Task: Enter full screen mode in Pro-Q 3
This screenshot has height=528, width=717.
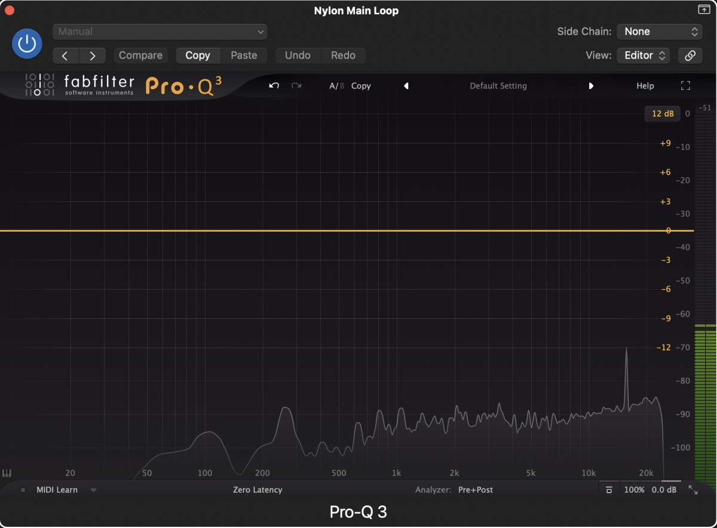Action: click(685, 85)
